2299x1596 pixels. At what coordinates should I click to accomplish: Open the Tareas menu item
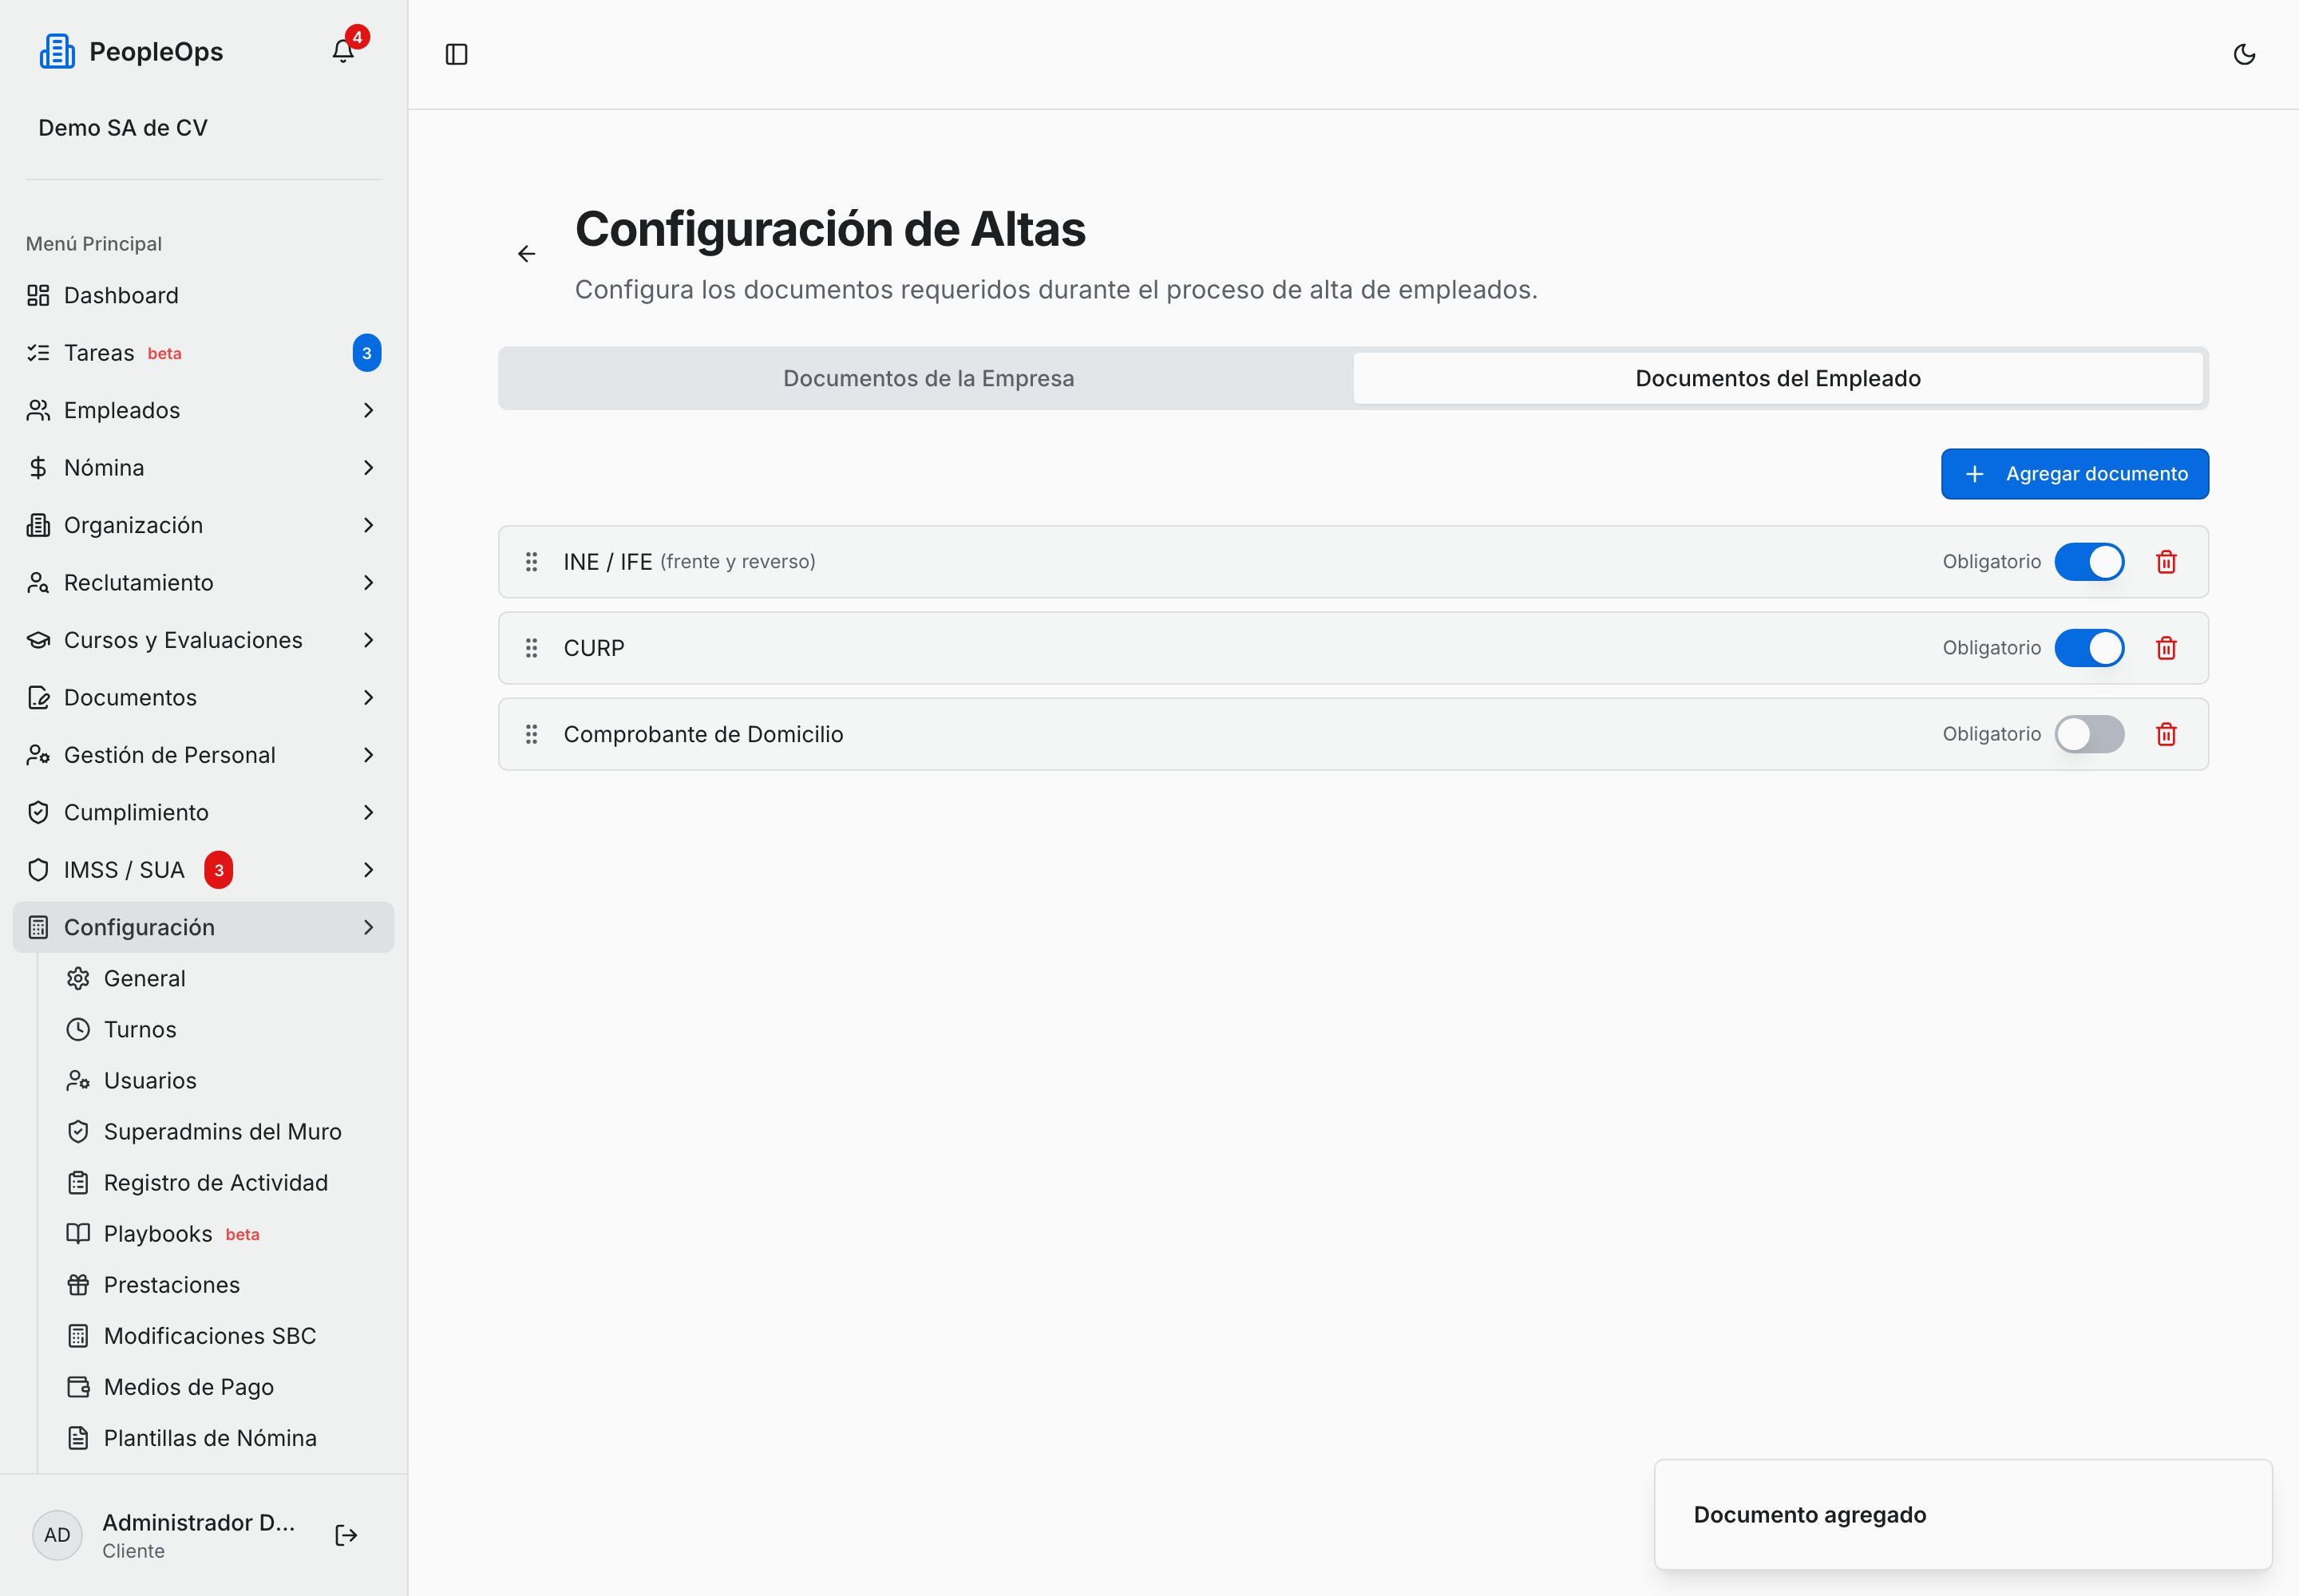[203, 353]
